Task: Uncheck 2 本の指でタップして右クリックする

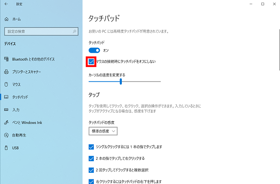Action: click(x=91, y=158)
